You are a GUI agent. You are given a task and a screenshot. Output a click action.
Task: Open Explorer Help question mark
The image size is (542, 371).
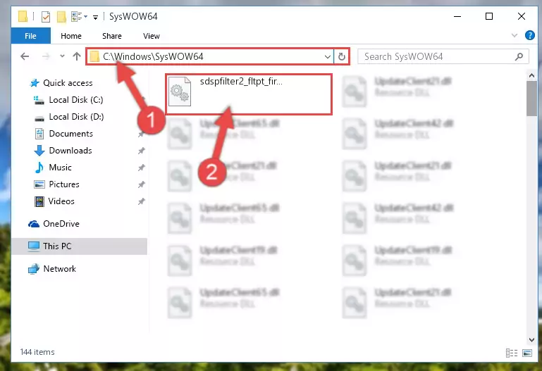click(529, 35)
